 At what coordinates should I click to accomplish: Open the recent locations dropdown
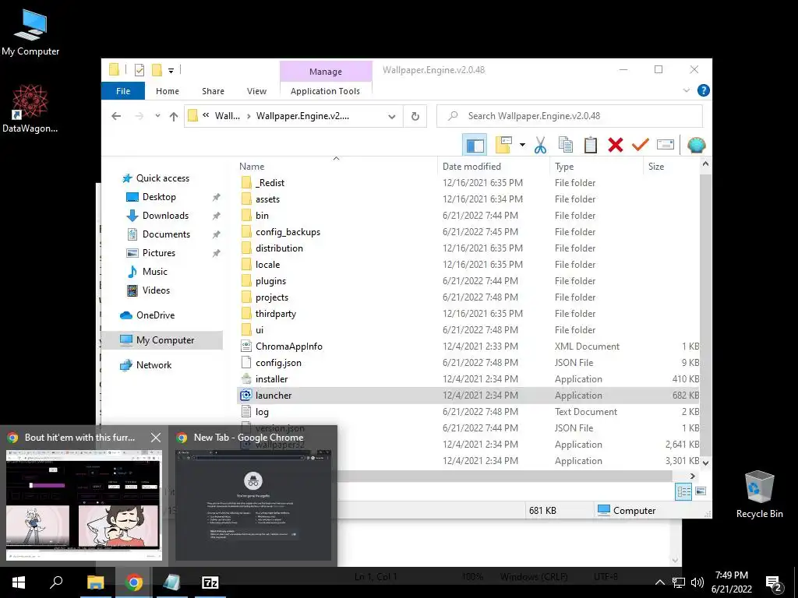coord(157,116)
